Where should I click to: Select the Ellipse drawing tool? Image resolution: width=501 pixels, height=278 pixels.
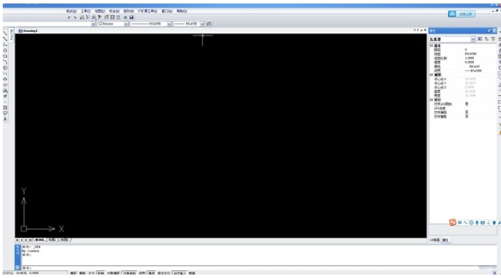(x=5, y=79)
